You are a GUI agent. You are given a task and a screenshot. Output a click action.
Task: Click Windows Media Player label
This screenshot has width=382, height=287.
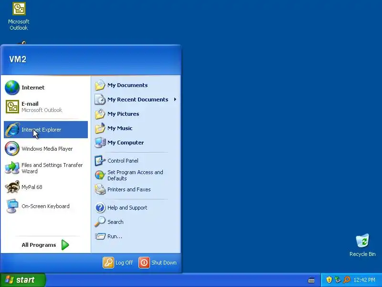47,149
